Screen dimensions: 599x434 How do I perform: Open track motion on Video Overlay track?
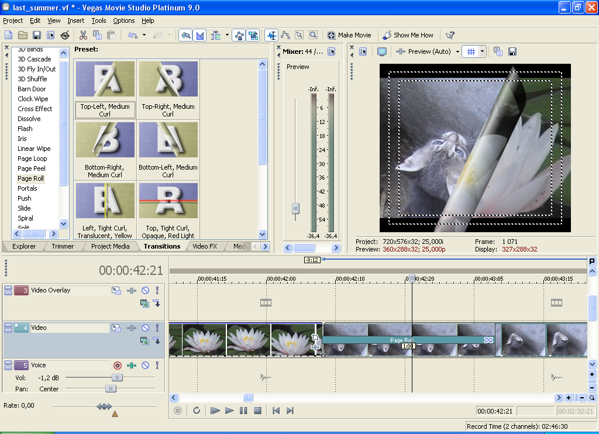(x=116, y=290)
